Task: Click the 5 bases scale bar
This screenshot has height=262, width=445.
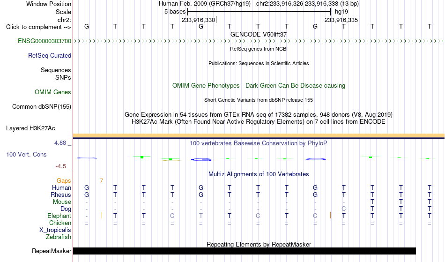Action: [259, 12]
